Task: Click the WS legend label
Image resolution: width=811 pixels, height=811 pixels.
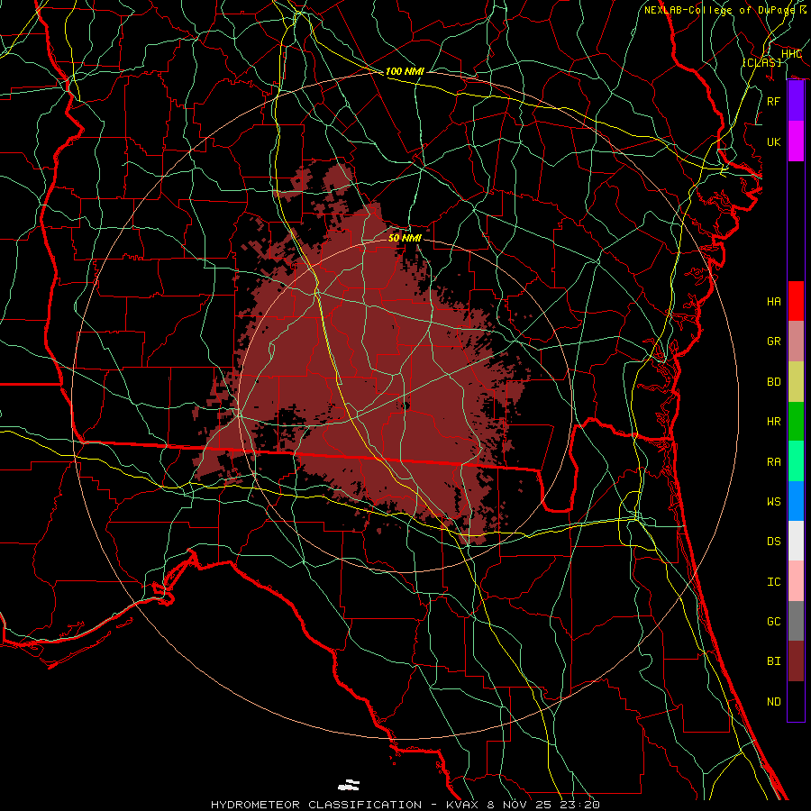Action: [x=774, y=502]
